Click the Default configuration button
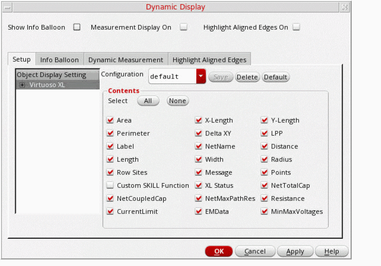Image resolution: width=381 pixels, height=266 pixels. (275, 77)
